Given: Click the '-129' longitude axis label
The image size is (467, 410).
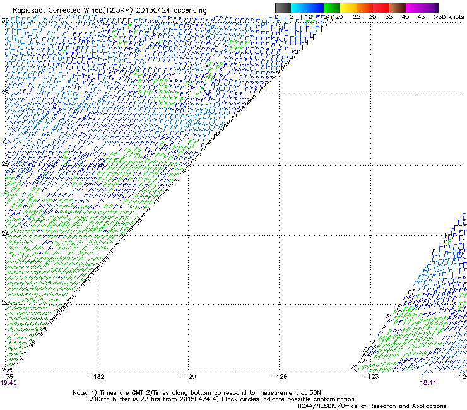Looking at the screenshot, I should coord(188,377).
